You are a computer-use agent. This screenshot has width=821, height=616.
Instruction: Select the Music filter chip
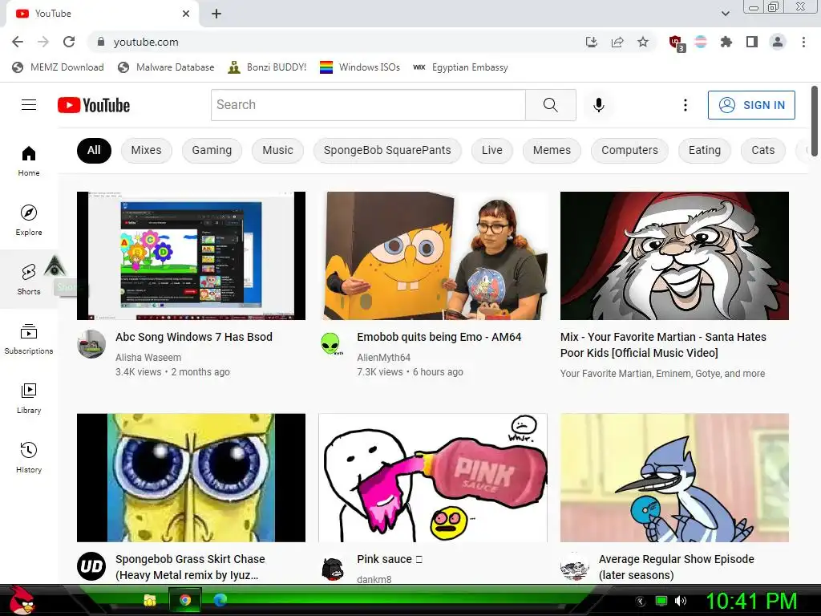point(277,150)
